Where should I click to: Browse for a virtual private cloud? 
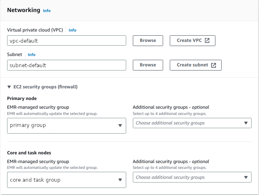click(x=148, y=41)
